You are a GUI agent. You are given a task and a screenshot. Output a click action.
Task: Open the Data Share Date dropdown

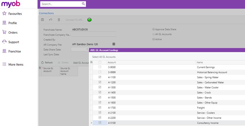(x=87, y=49)
